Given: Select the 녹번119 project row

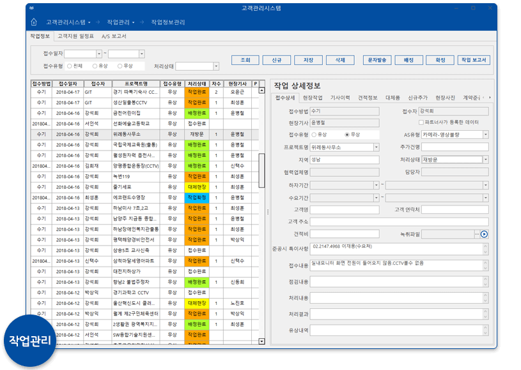Looking at the screenshot, I should pyautogui.click(x=145, y=176).
